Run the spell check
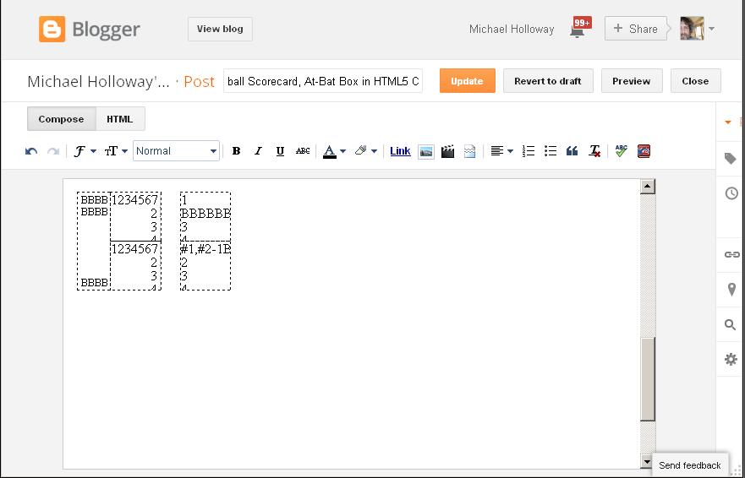The width and height of the screenshot is (745, 478). tap(621, 151)
